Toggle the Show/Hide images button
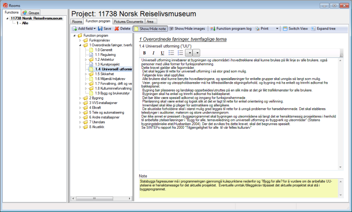 click(187, 29)
